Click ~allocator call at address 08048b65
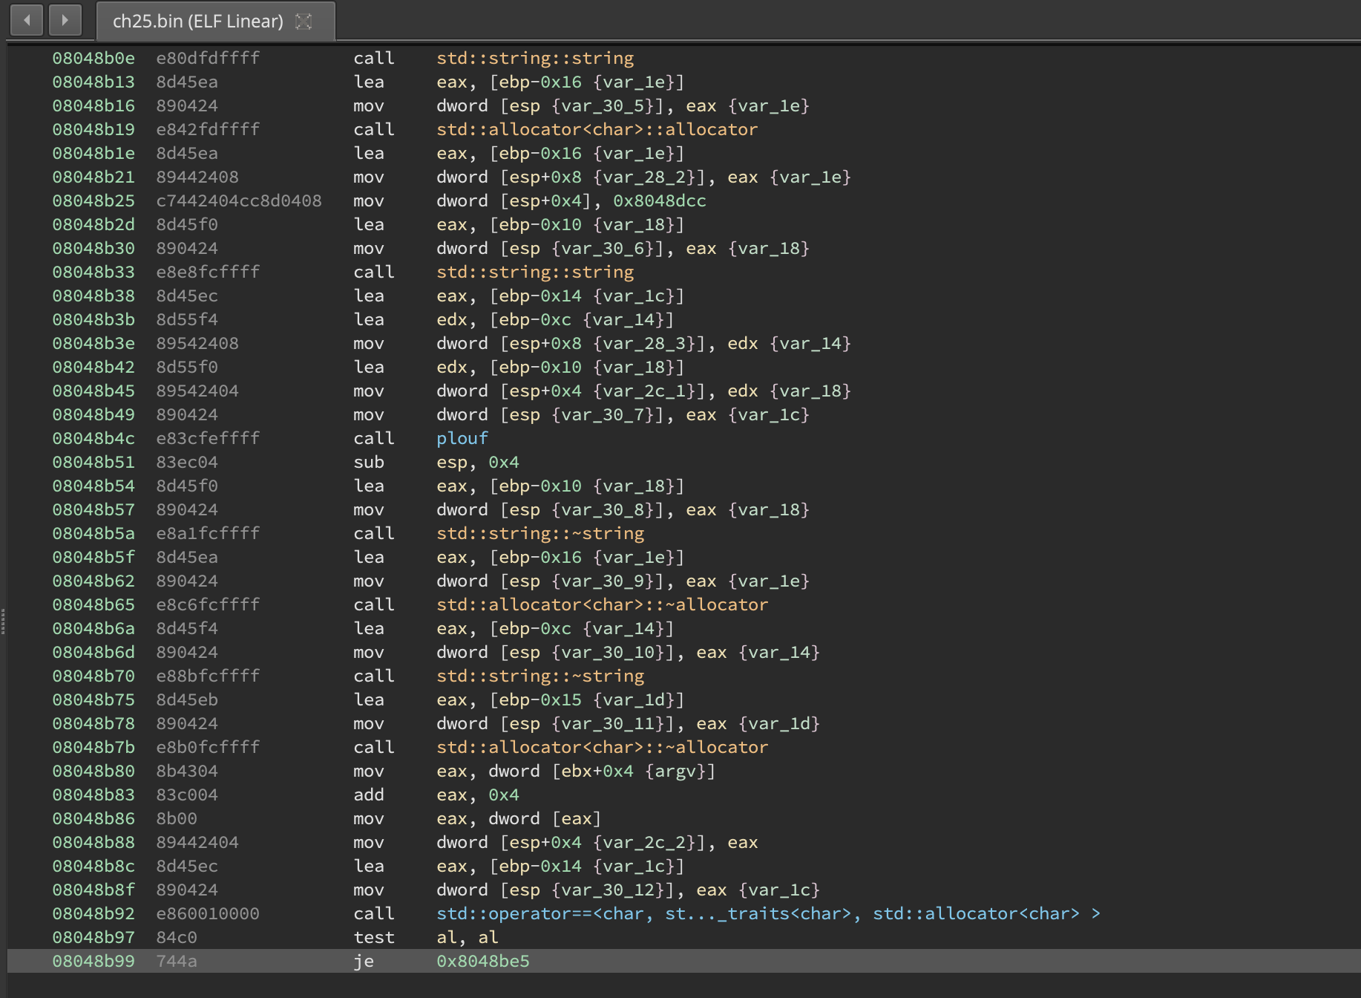 click(602, 604)
